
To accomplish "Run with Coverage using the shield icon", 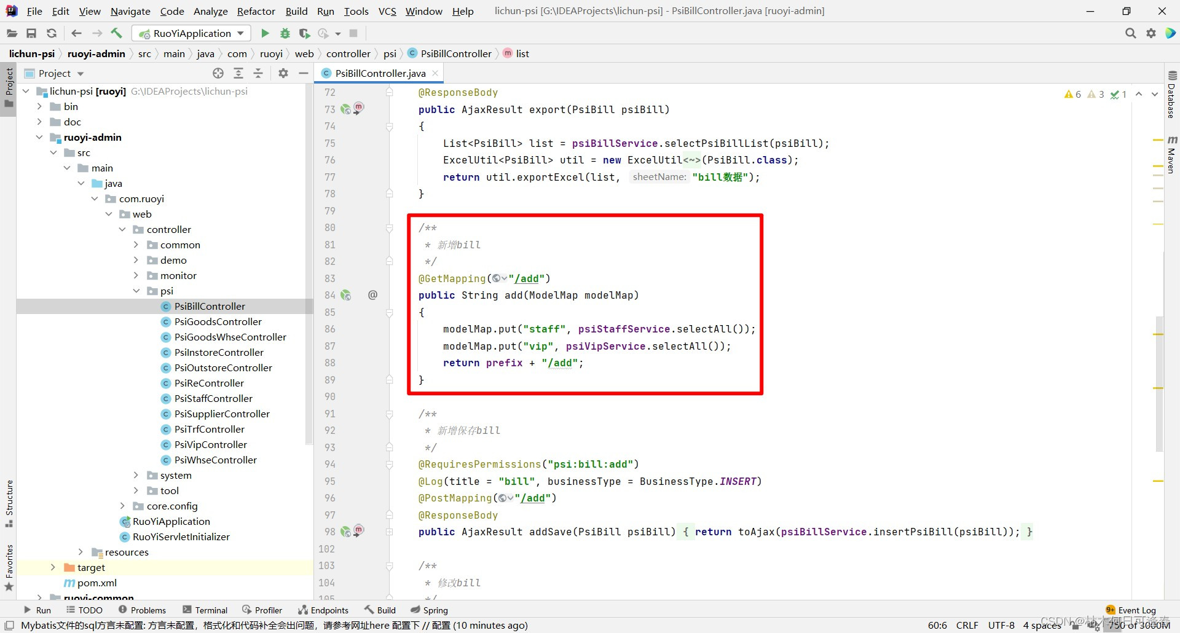I will (304, 33).
